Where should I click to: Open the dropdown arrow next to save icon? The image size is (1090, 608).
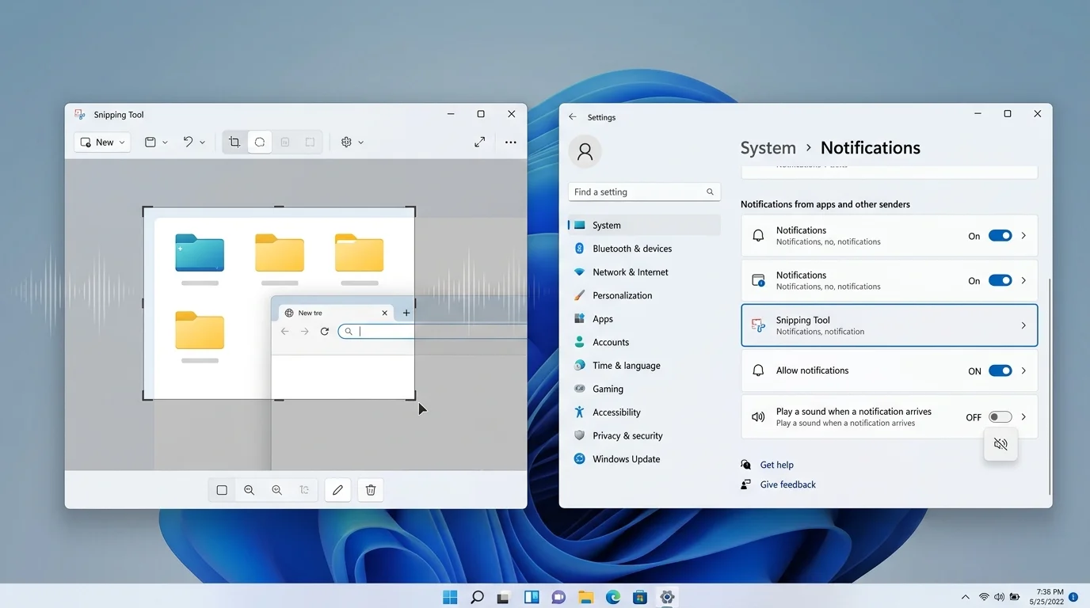pos(165,142)
